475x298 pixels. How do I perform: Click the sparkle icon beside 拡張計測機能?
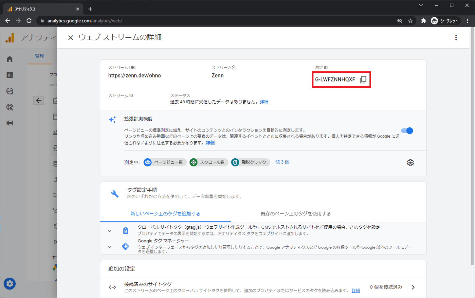pos(112,120)
